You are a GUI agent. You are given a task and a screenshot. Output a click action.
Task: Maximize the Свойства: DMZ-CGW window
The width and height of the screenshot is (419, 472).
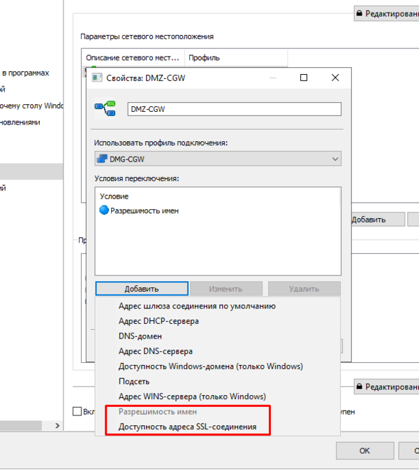point(304,78)
